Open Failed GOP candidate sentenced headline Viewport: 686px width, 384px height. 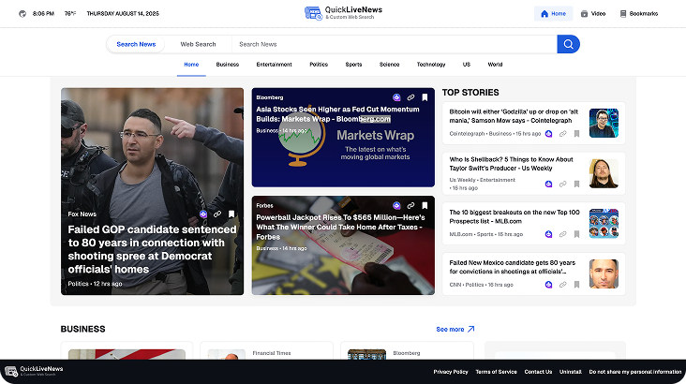tap(152, 249)
